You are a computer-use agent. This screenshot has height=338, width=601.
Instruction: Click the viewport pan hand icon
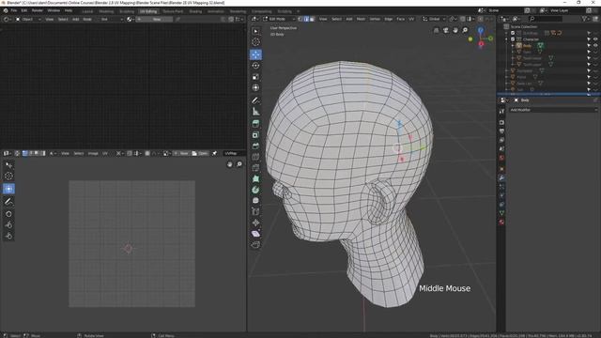(x=455, y=30)
